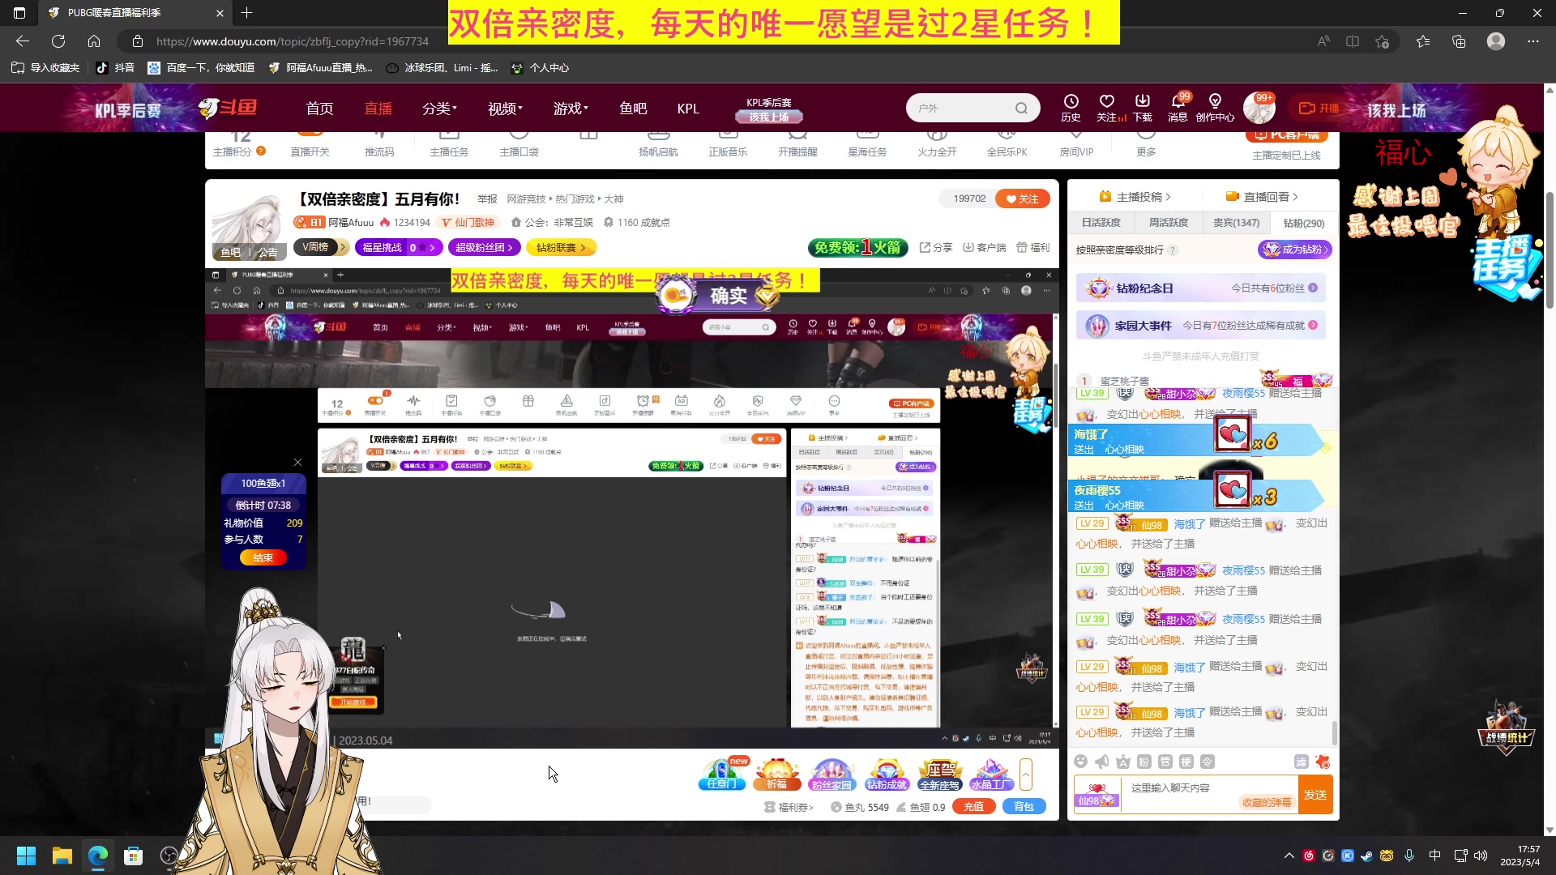This screenshot has height=875, width=1556.
Task: Add page to browser favorites star
Action: coord(1383,41)
